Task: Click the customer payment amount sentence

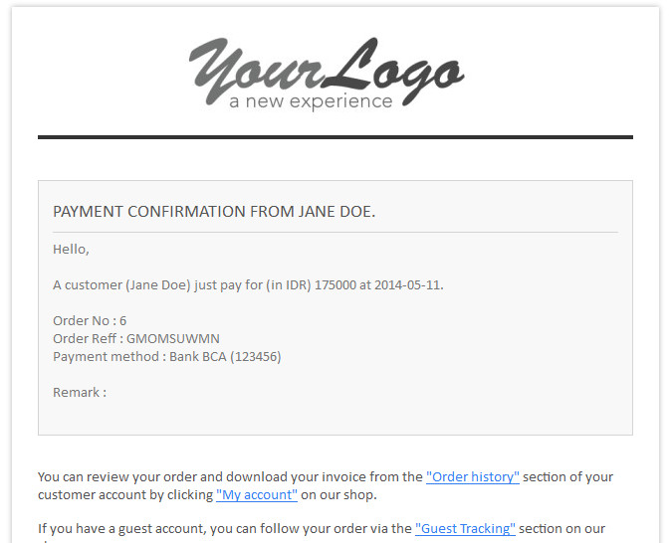Action: click(248, 285)
